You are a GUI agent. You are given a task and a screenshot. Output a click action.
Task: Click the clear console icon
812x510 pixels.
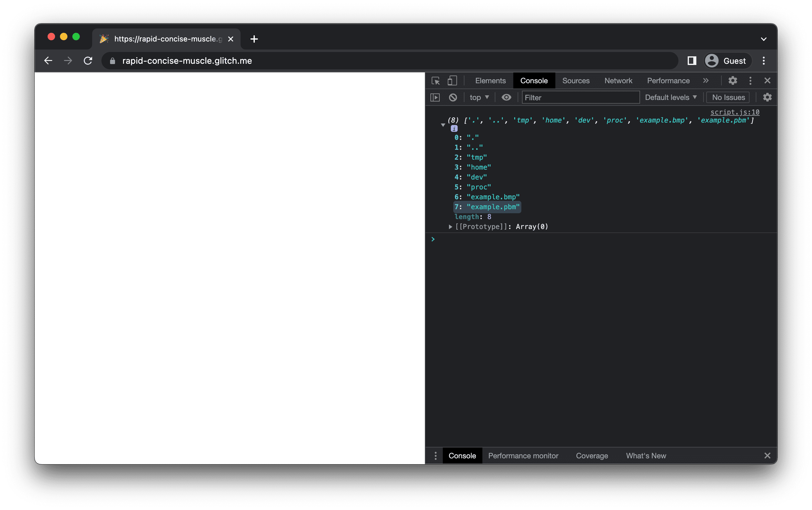point(453,97)
